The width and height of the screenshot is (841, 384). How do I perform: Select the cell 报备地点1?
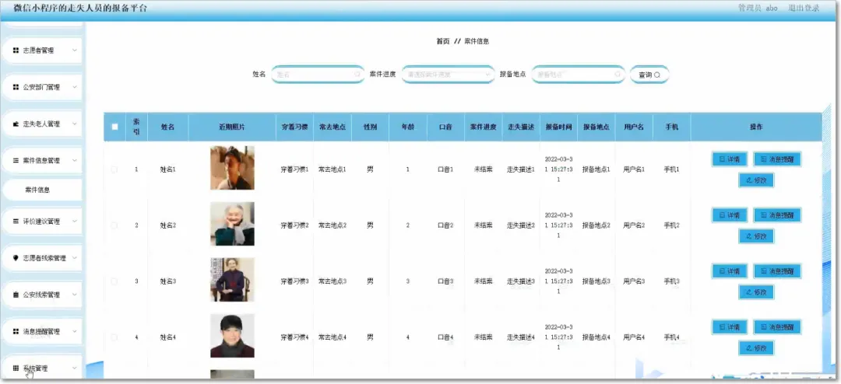[596, 169]
